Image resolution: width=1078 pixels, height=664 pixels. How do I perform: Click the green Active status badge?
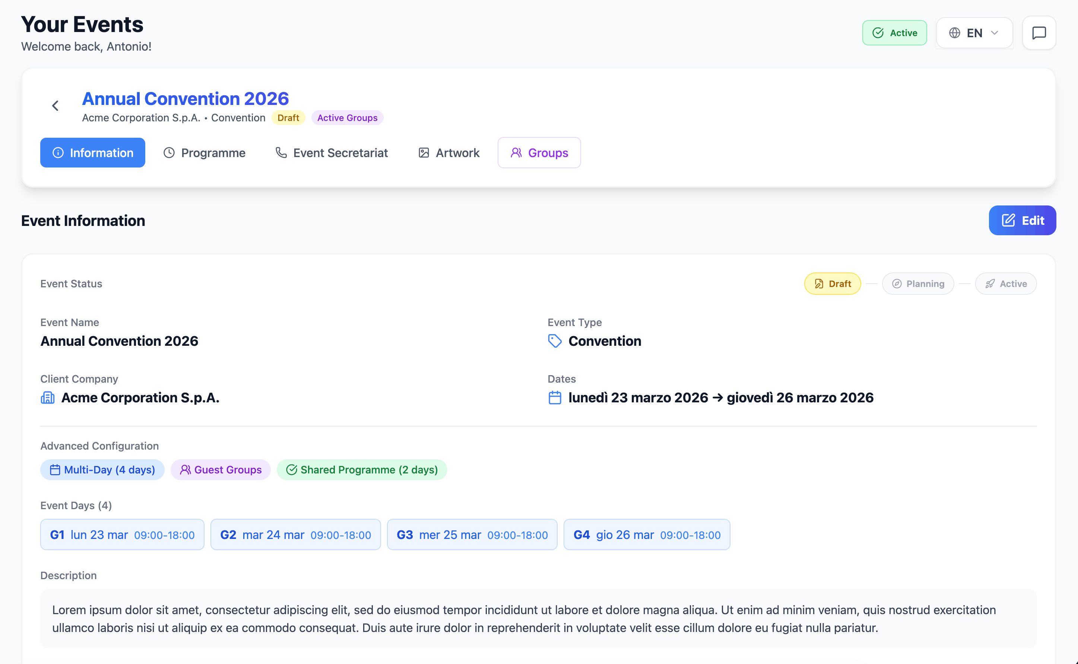[x=894, y=33]
